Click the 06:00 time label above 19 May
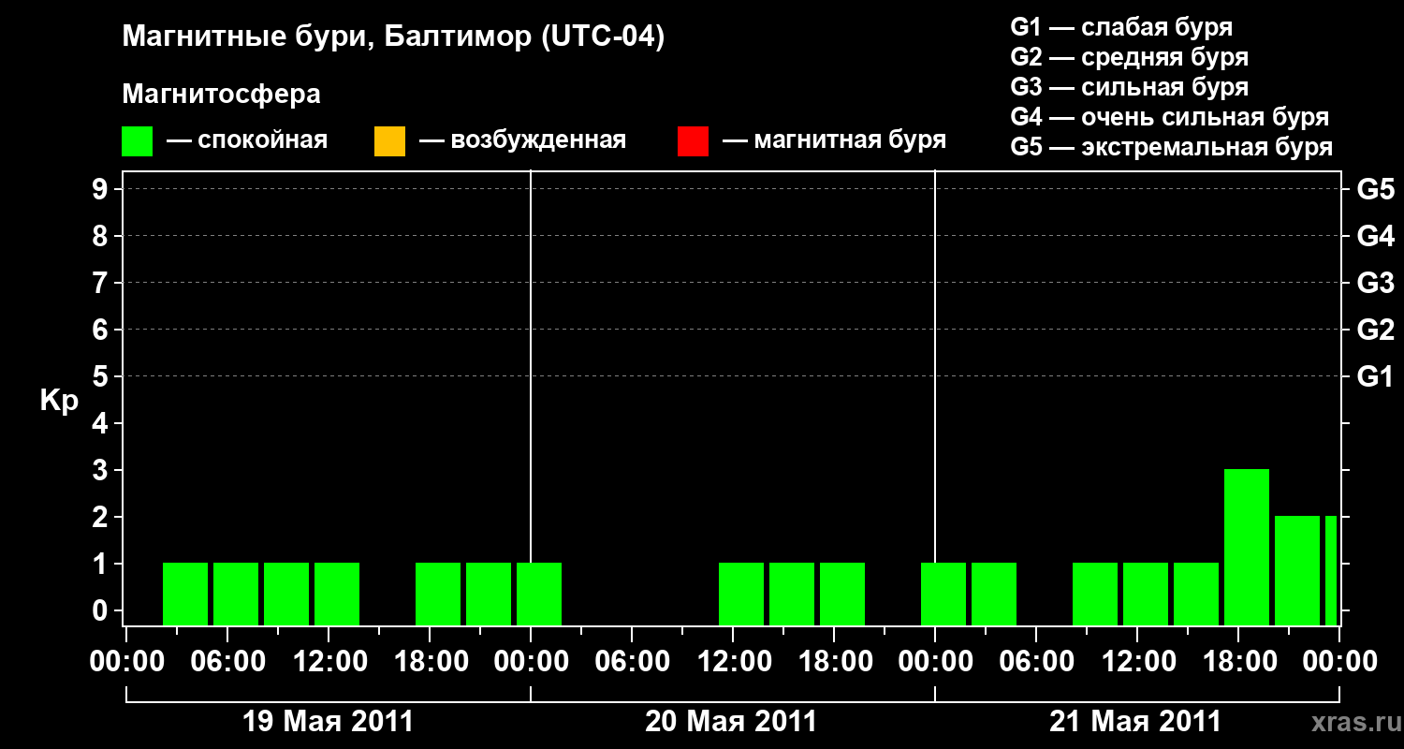The image size is (1404, 749). tap(227, 662)
